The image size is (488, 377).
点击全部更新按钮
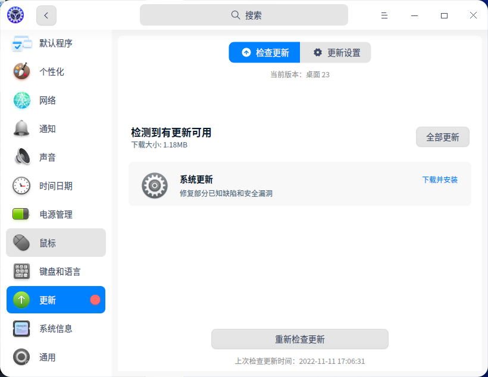[442, 136]
